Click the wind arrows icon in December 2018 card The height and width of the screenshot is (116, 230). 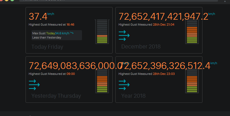(124, 35)
